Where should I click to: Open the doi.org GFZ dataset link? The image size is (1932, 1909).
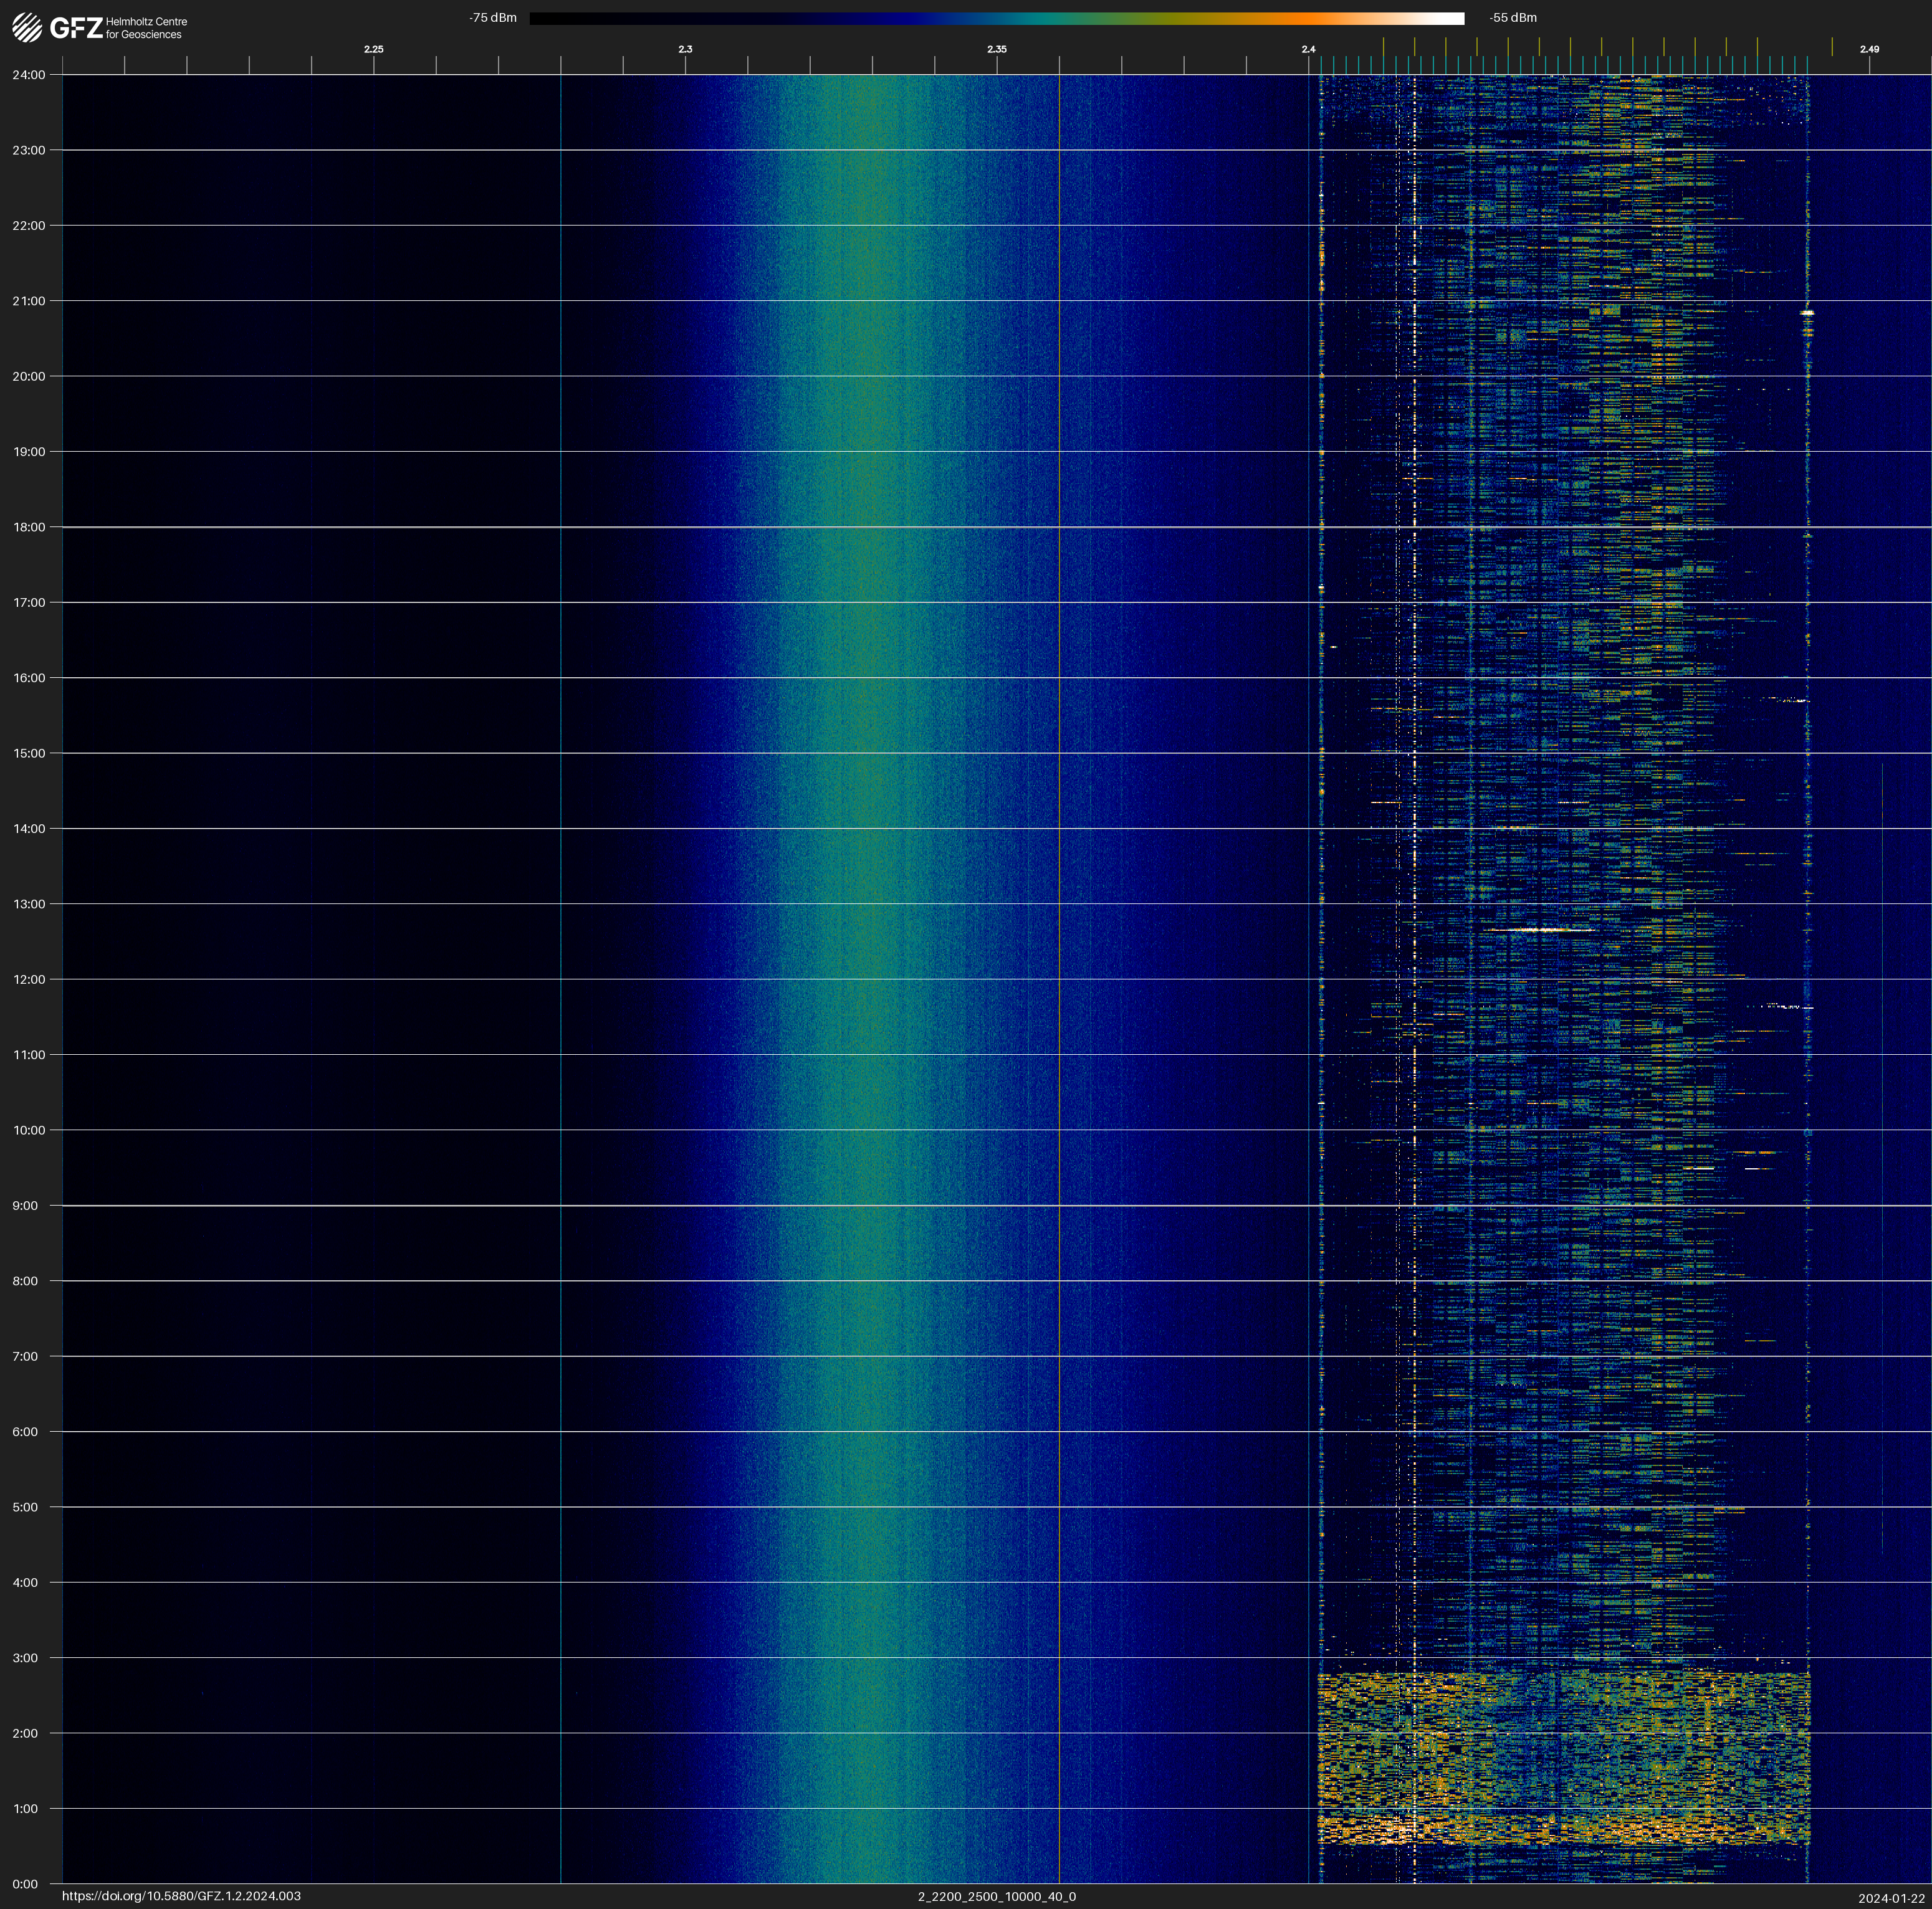(x=181, y=1896)
